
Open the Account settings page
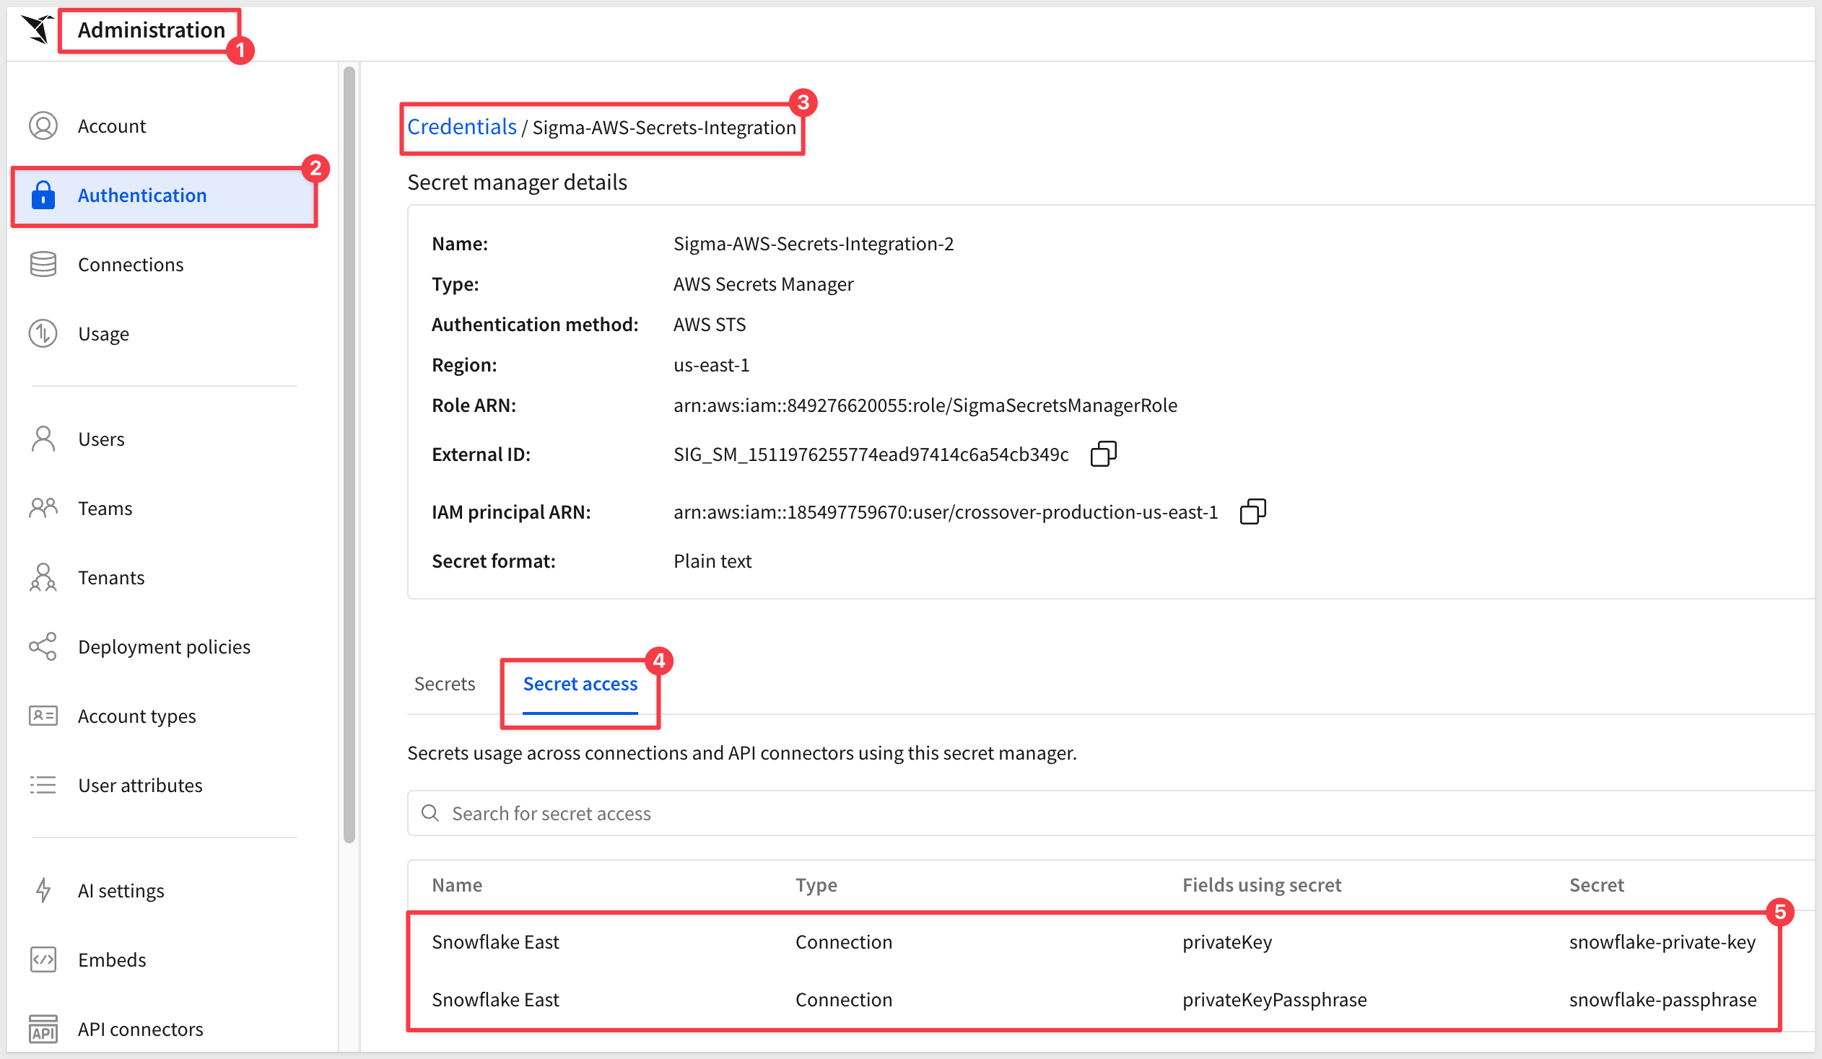[111, 126]
